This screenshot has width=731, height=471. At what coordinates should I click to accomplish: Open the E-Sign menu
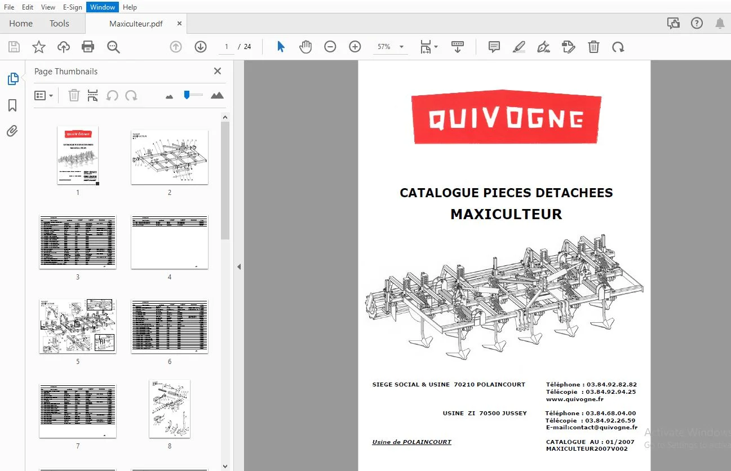pos(73,7)
